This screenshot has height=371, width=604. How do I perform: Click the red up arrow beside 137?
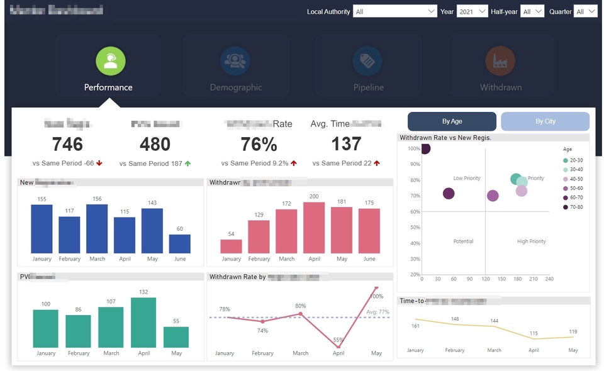(x=377, y=163)
